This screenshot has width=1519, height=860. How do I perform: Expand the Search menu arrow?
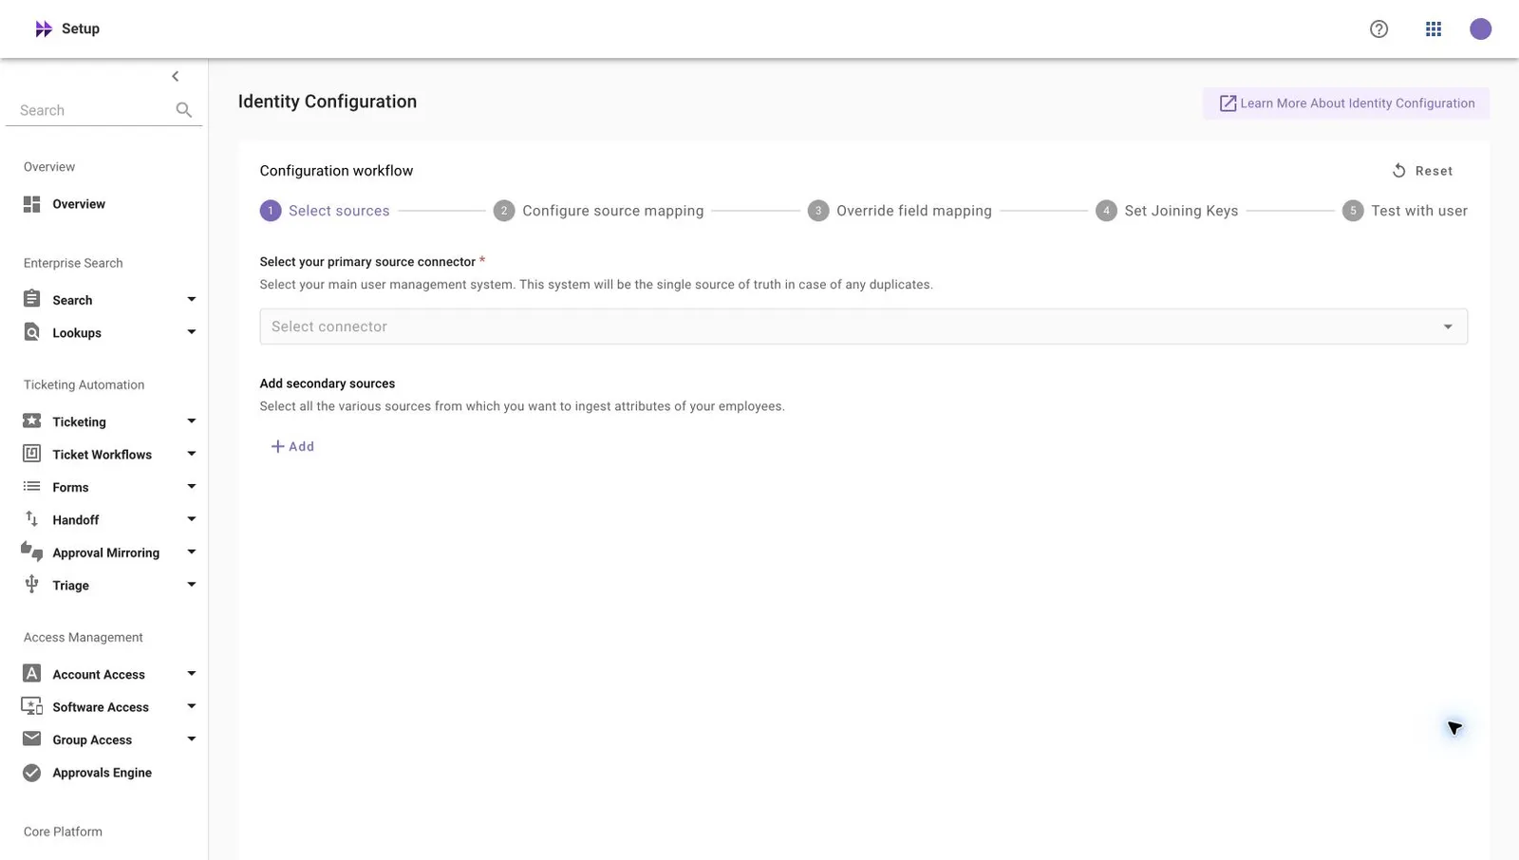[x=192, y=299]
